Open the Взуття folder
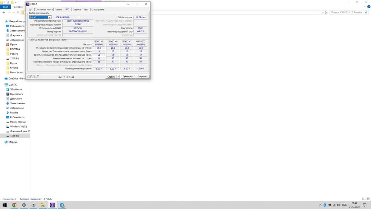Image resolution: width=371 pixels, height=209 pixels. (13, 63)
